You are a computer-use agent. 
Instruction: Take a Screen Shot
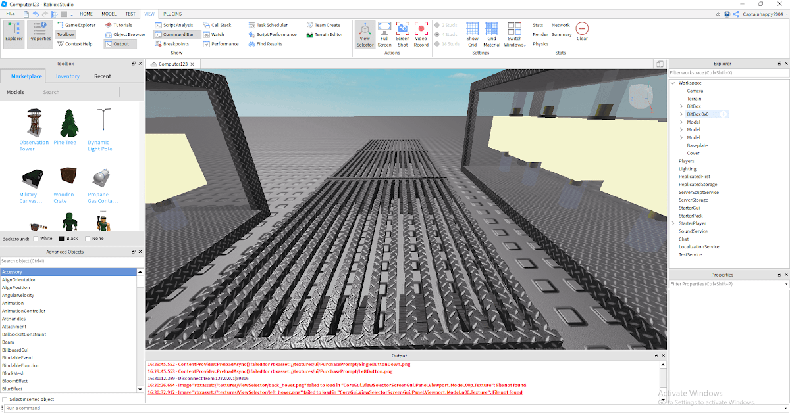click(403, 34)
